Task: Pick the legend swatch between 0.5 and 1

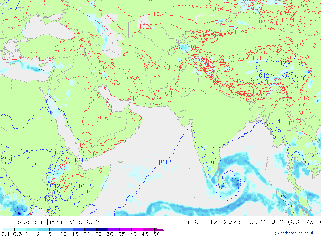Action: pos(20,230)
